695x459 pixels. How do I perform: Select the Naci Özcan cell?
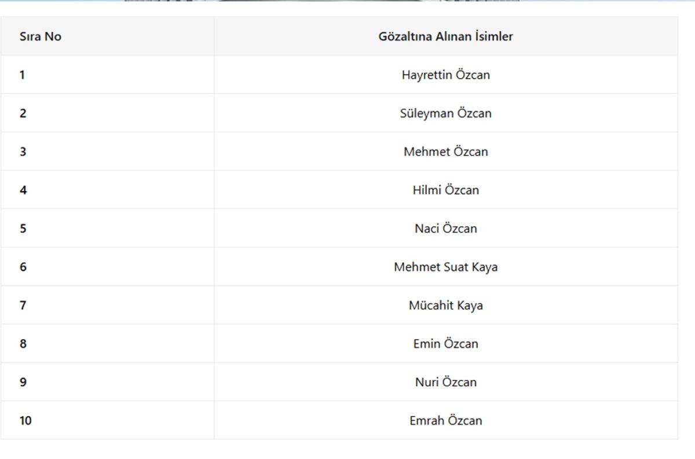[x=445, y=228]
